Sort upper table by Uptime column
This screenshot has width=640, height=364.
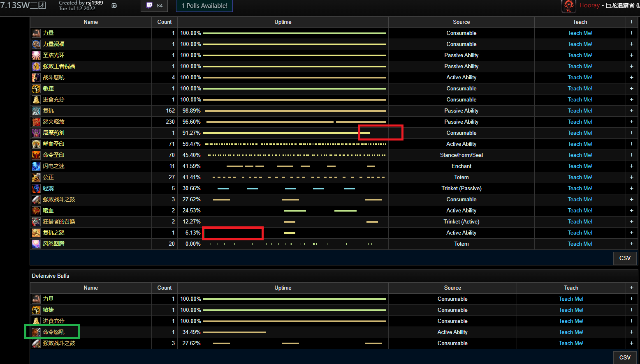coord(283,22)
